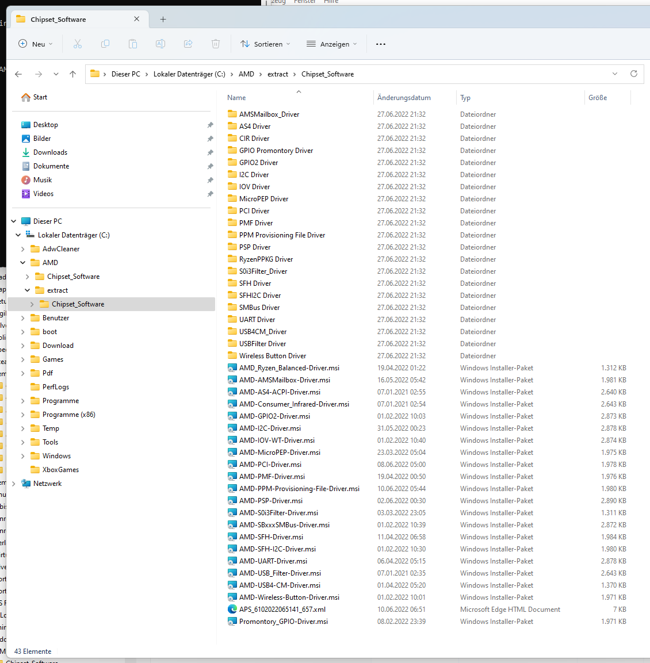The image size is (650, 663).
Task: Collapse the Dieser PC tree node
Action: 14,221
